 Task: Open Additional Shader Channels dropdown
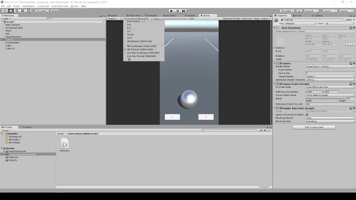[330, 80]
